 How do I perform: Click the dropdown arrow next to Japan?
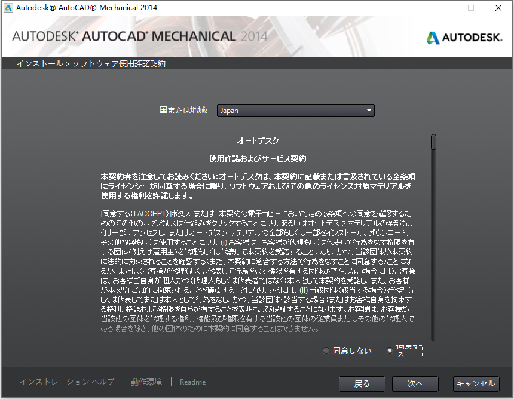[369, 111]
